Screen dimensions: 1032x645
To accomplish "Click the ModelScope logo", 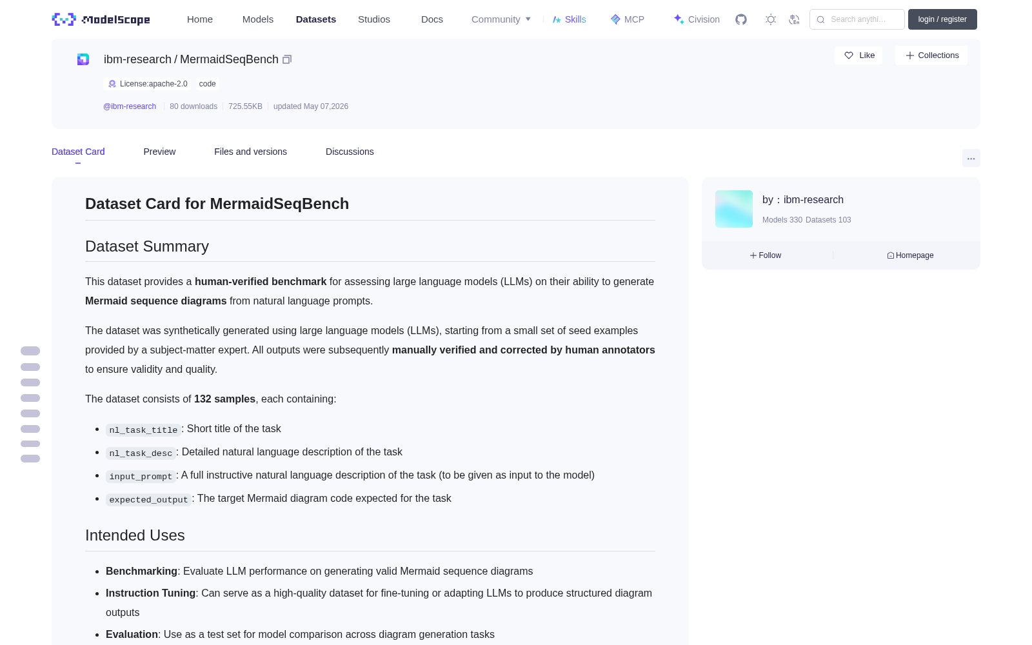I will (x=101, y=19).
